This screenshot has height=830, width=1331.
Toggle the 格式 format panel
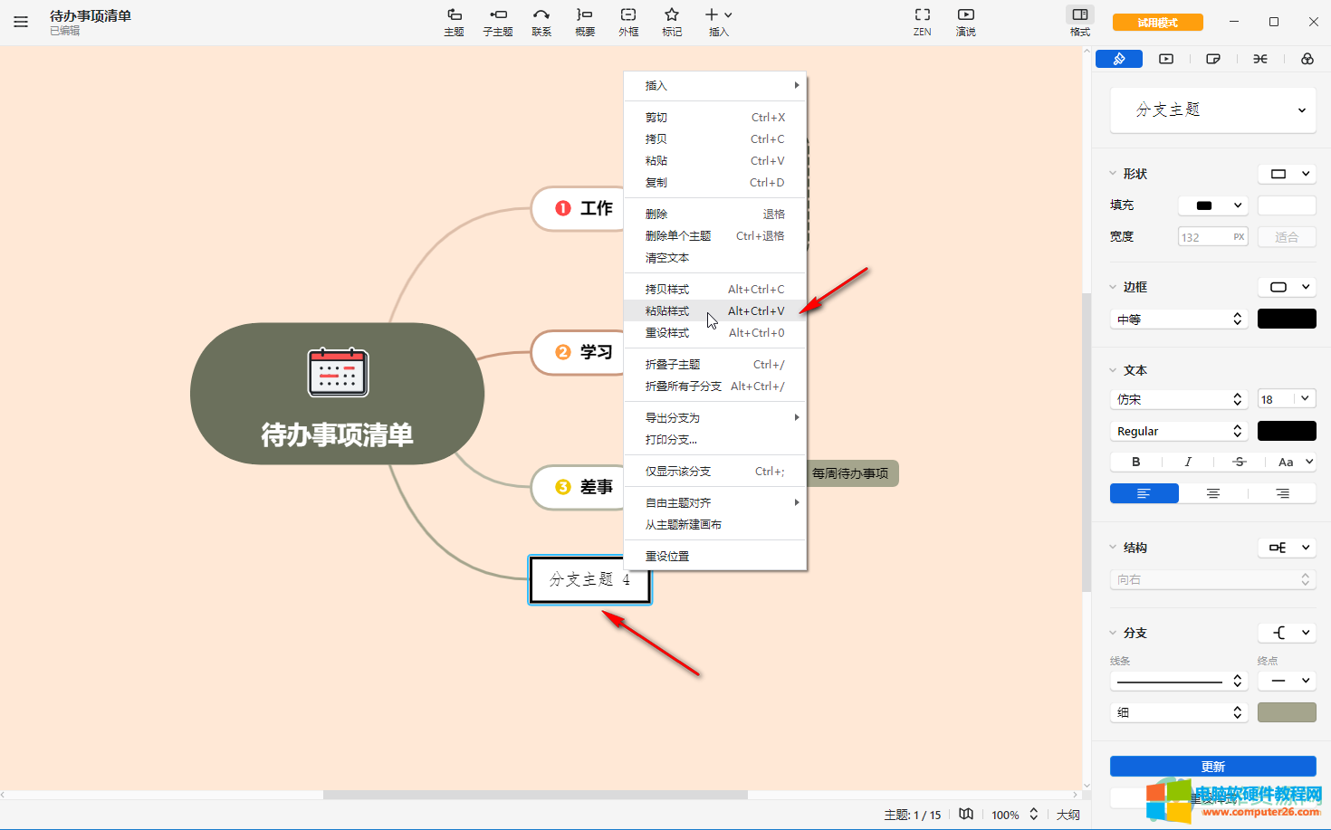[1080, 22]
